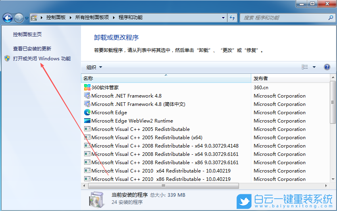Click the Control Panel icon in address bar

pos(34,17)
